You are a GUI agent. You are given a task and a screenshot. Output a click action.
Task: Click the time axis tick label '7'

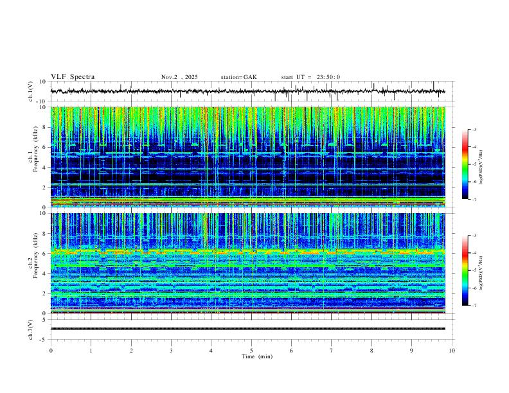(x=332, y=351)
